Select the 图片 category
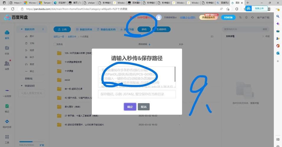 coord(30,36)
